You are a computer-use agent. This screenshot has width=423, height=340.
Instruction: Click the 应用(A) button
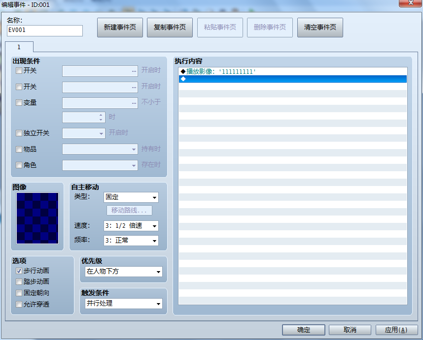pyautogui.click(x=396, y=330)
